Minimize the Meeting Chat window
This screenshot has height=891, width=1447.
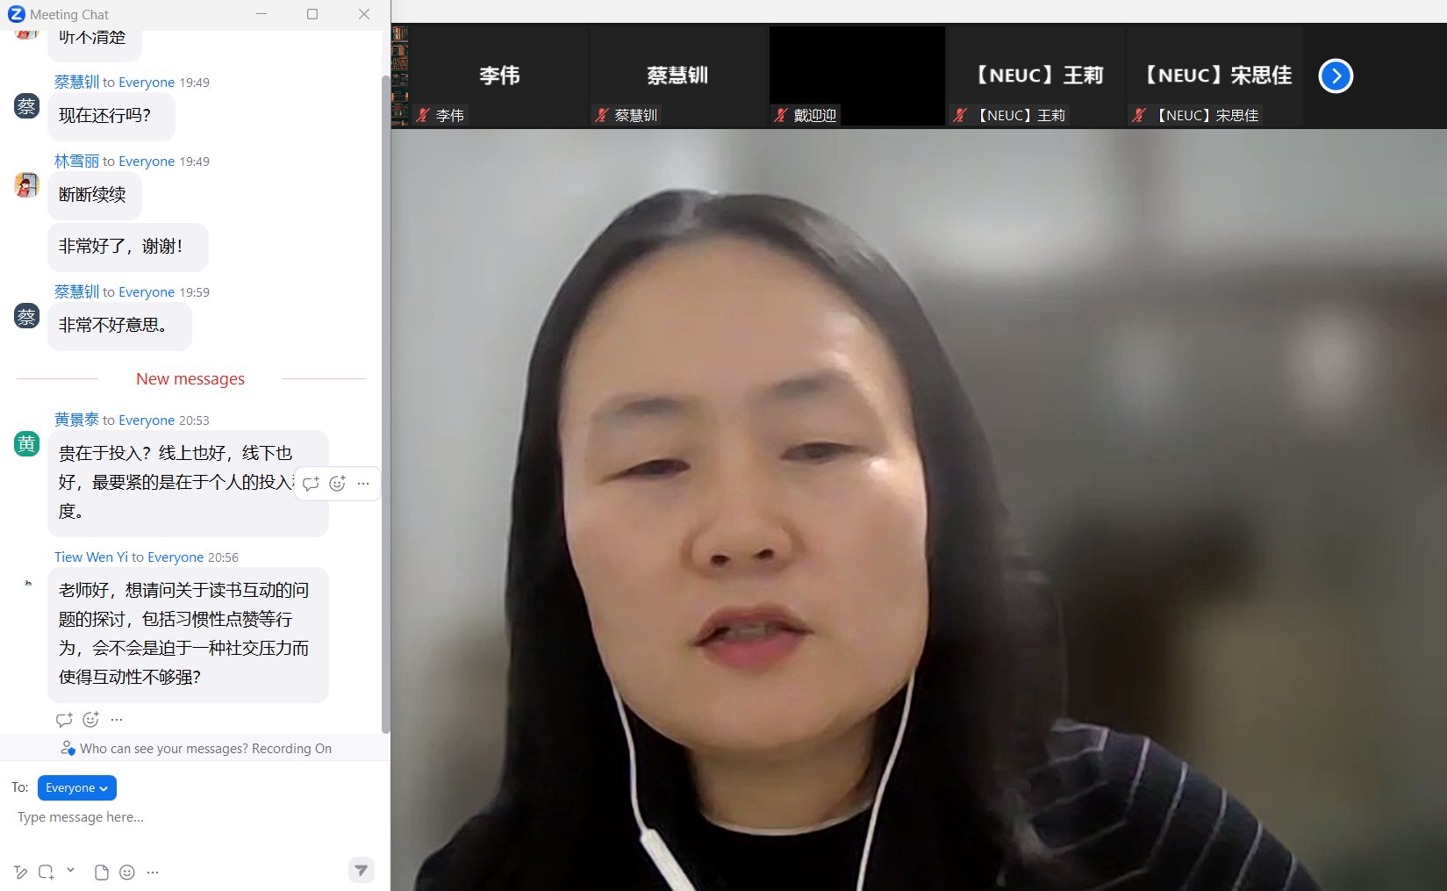(261, 14)
